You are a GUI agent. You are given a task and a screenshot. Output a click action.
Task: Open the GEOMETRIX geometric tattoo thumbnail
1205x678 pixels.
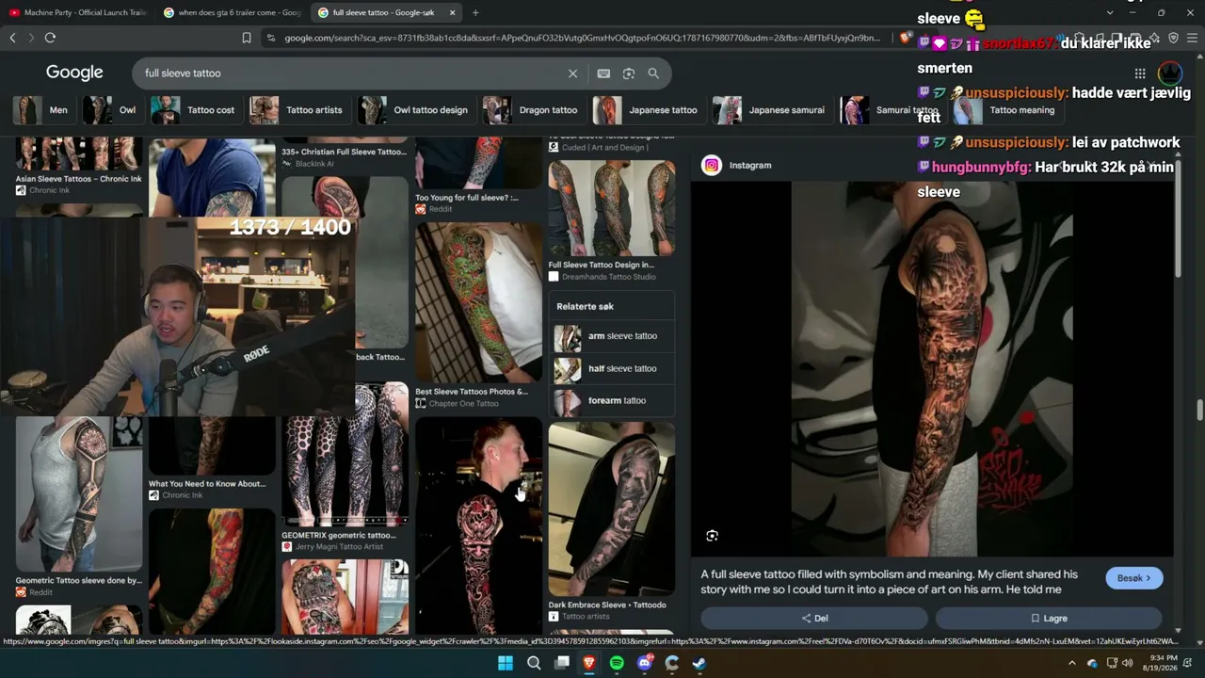tap(345, 455)
